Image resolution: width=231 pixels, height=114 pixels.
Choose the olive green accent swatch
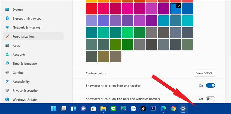point(115,45)
